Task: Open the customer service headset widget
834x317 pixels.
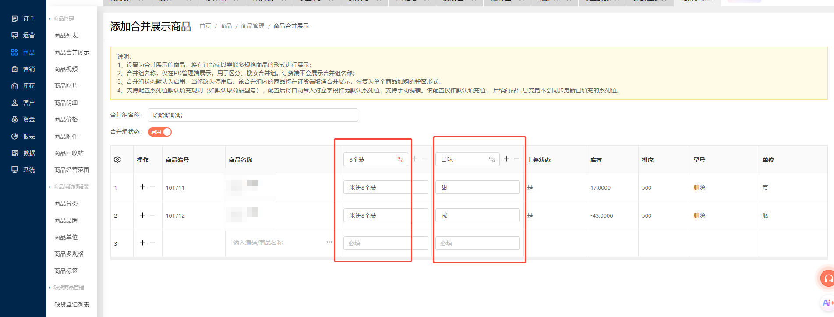Action: pos(827,278)
